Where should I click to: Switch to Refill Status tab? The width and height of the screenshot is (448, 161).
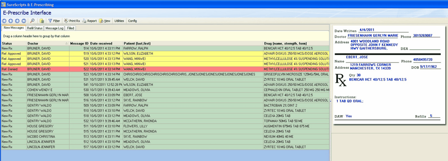click(35, 28)
